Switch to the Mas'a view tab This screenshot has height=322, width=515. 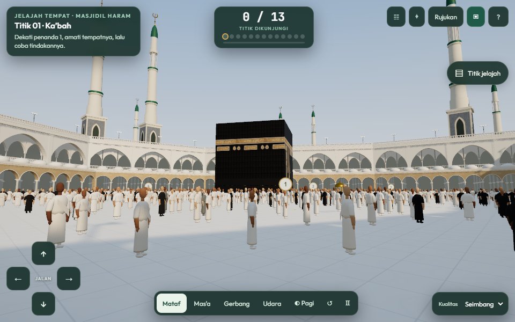pyautogui.click(x=202, y=303)
